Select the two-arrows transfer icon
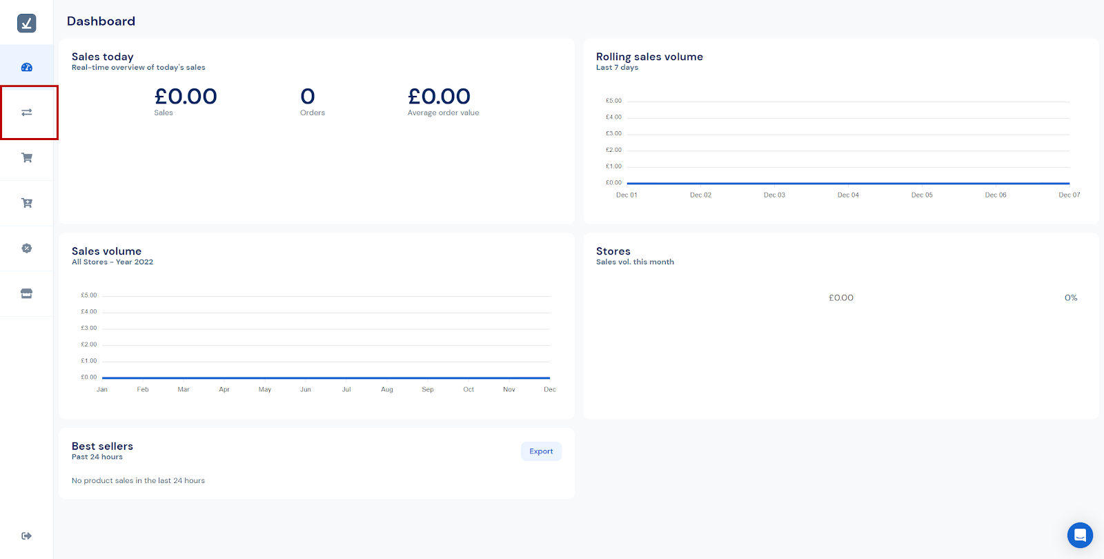1104x559 pixels. coord(27,112)
